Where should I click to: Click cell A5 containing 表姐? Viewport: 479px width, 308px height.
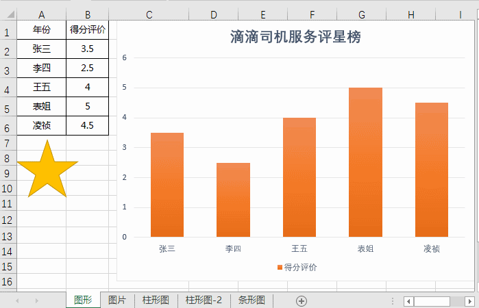point(42,107)
